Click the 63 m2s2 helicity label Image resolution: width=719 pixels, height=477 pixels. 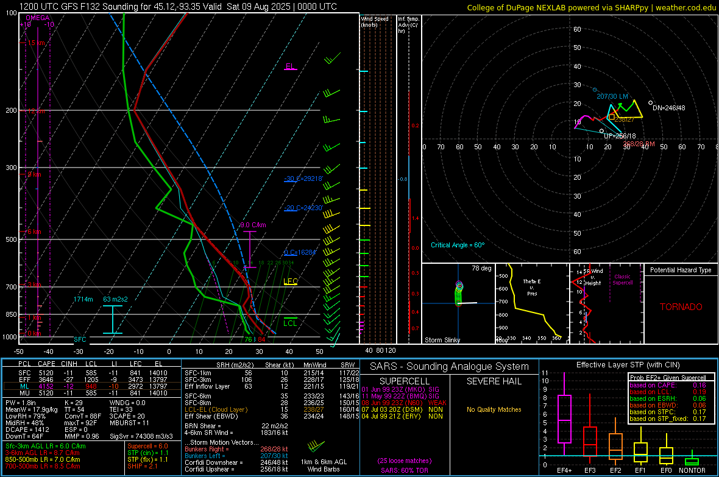pyautogui.click(x=116, y=299)
